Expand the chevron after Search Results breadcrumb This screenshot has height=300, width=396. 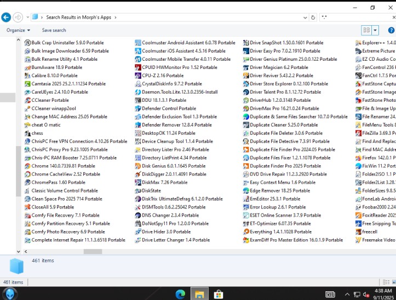click(x=116, y=18)
